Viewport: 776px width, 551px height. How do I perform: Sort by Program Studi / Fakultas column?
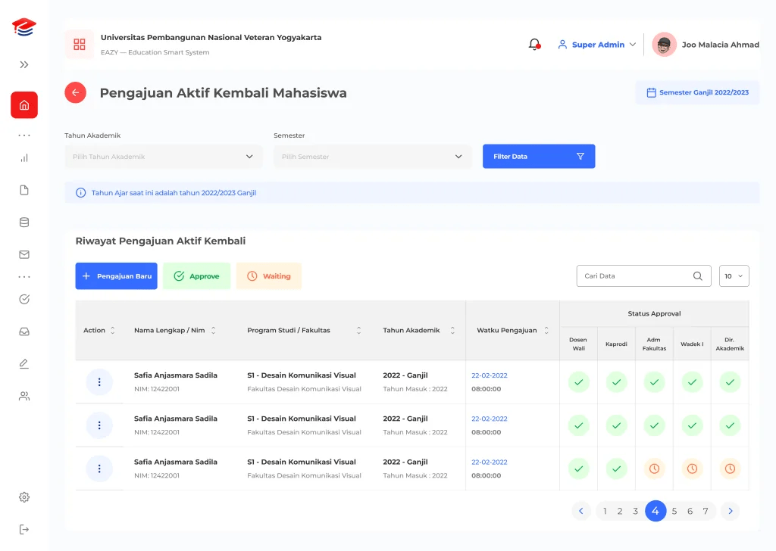358,330
